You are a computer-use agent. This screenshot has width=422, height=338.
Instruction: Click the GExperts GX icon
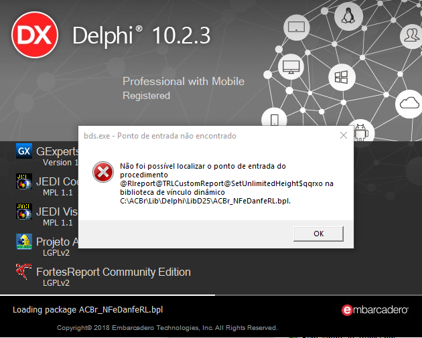pos(24,151)
